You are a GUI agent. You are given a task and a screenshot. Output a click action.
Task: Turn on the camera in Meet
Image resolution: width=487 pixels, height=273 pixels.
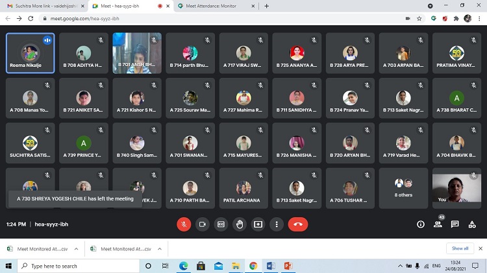(202, 224)
